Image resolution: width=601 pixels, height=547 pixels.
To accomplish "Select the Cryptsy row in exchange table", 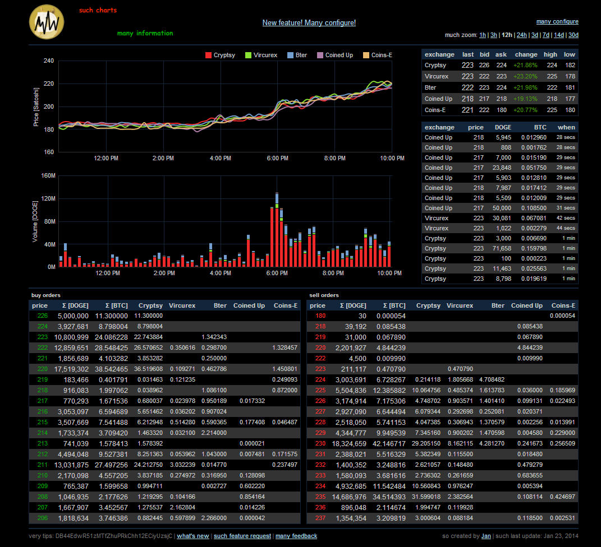I will (500, 65).
